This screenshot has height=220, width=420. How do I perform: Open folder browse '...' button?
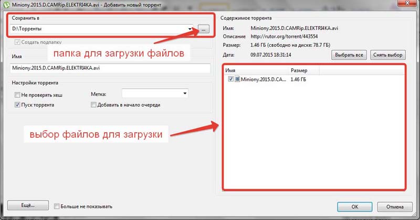[x=204, y=29]
